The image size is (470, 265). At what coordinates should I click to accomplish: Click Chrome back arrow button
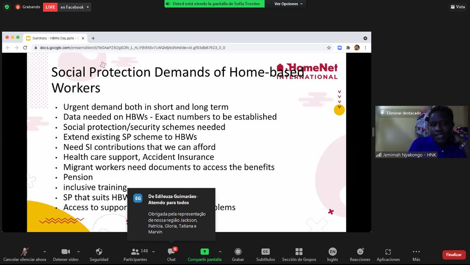pos(7,48)
